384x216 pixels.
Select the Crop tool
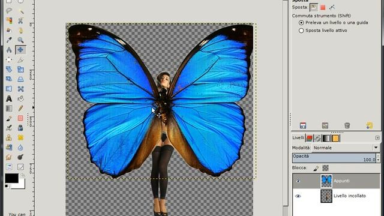click(20, 59)
